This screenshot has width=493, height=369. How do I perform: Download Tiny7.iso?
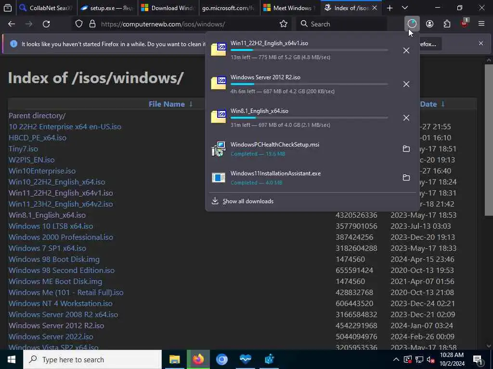23,149
